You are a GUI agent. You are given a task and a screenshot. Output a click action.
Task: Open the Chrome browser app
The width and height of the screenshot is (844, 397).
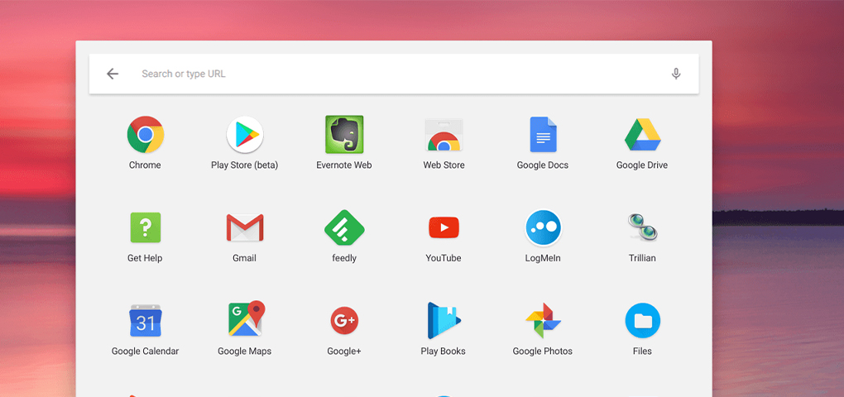click(x=145, y=135)
